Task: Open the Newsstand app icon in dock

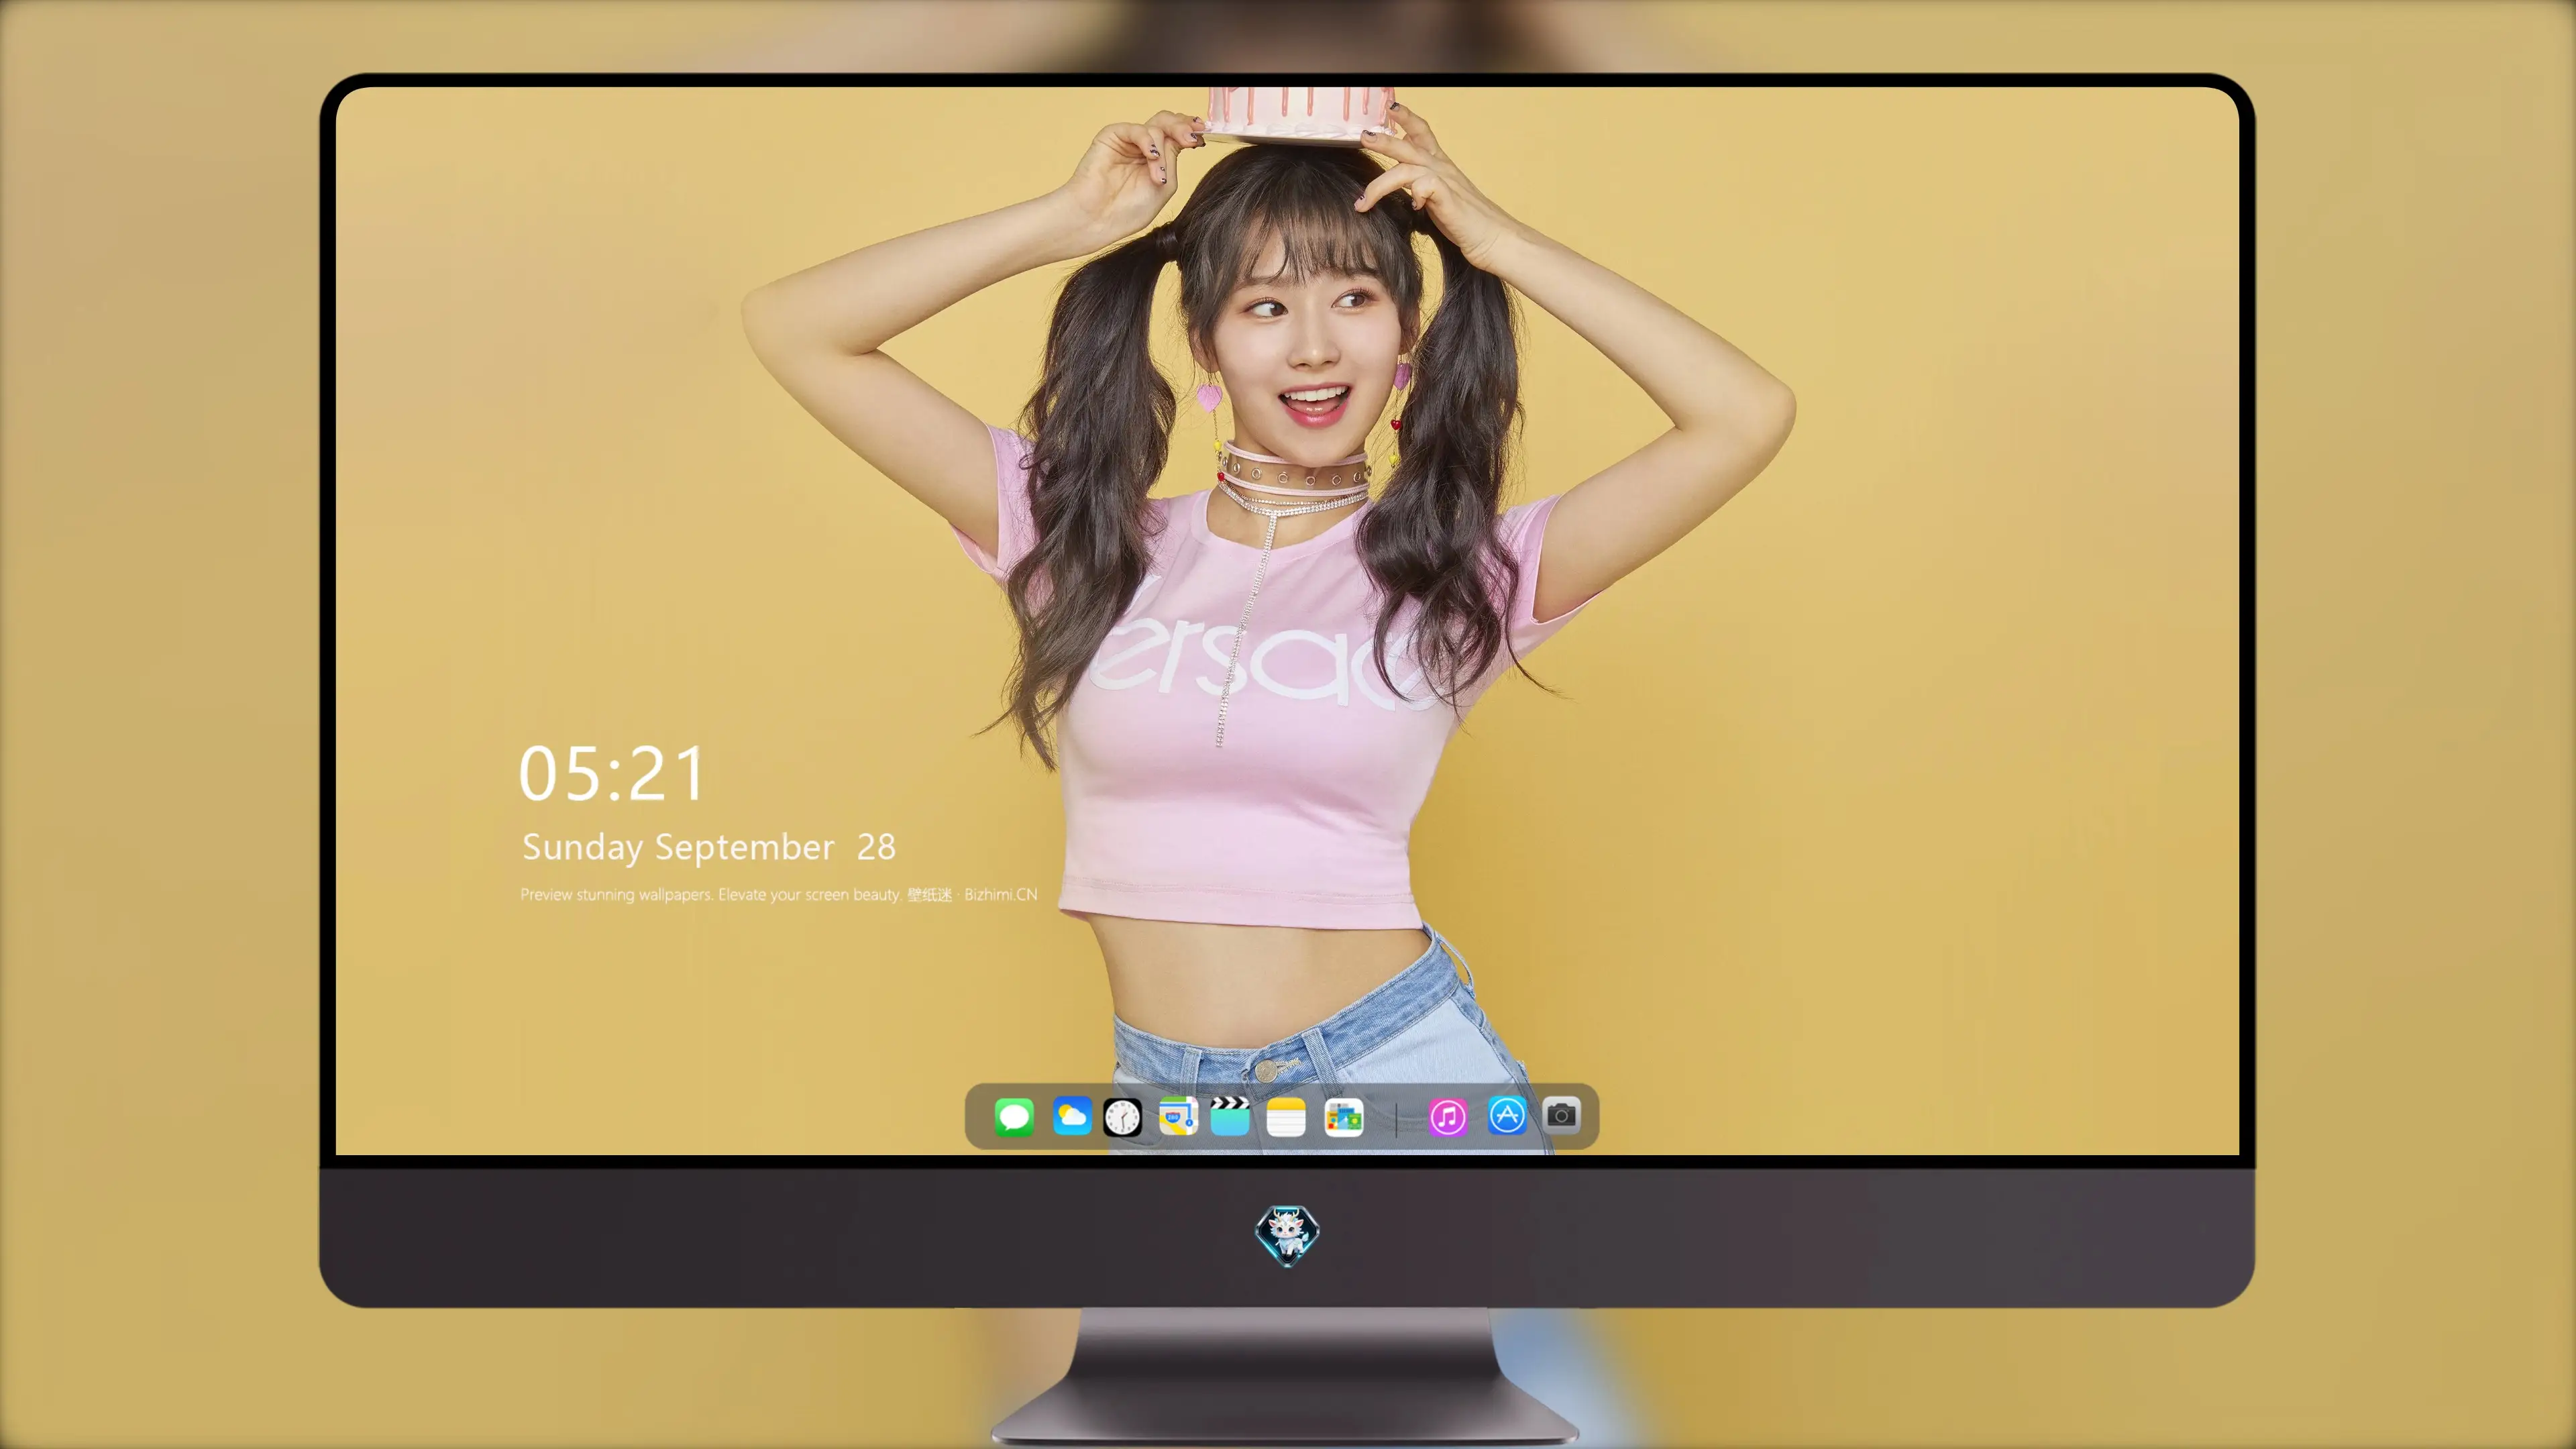Action: pos(1344,1117)
